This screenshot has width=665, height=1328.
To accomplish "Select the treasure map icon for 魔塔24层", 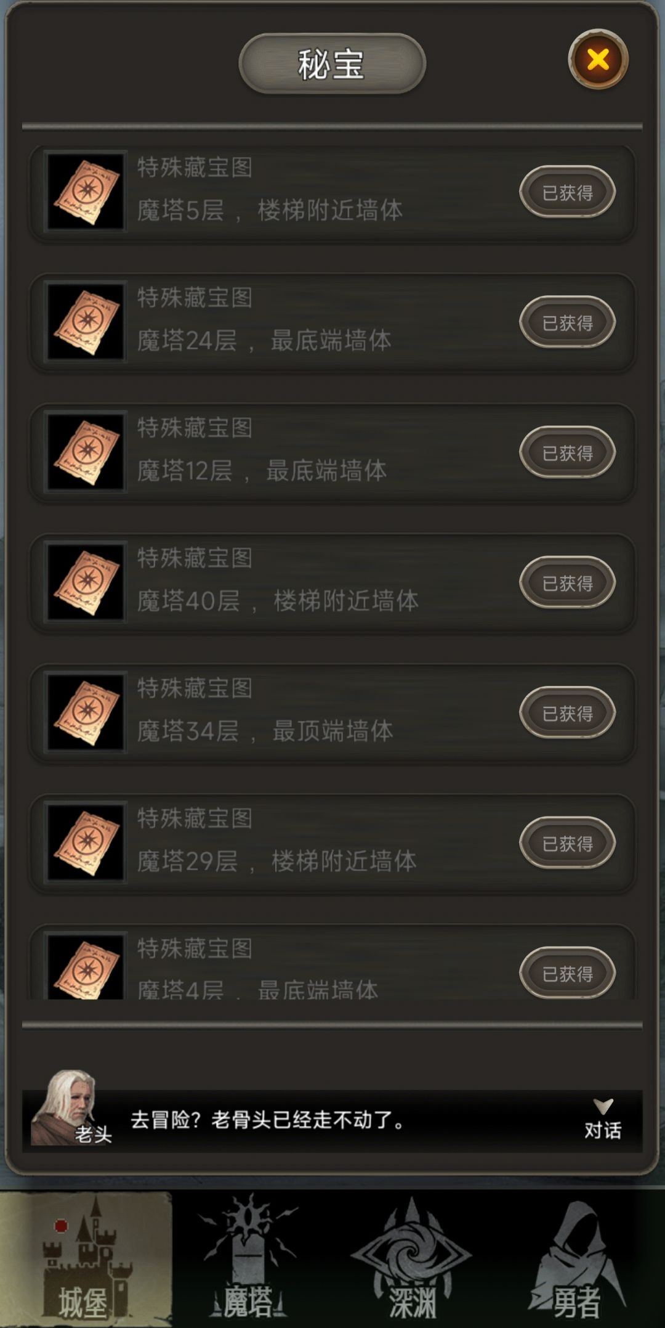I will [86, 322].
